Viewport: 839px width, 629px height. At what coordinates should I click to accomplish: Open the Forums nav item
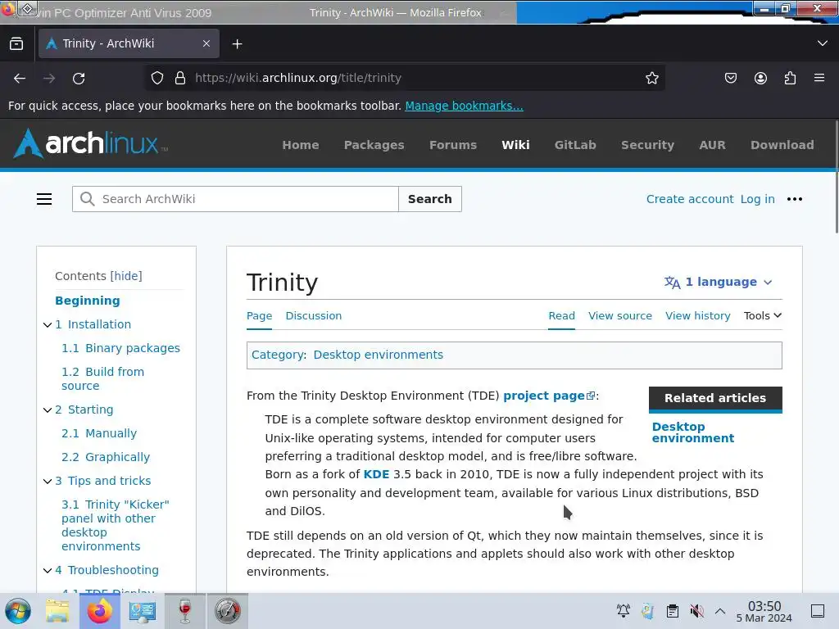point(453,145)
